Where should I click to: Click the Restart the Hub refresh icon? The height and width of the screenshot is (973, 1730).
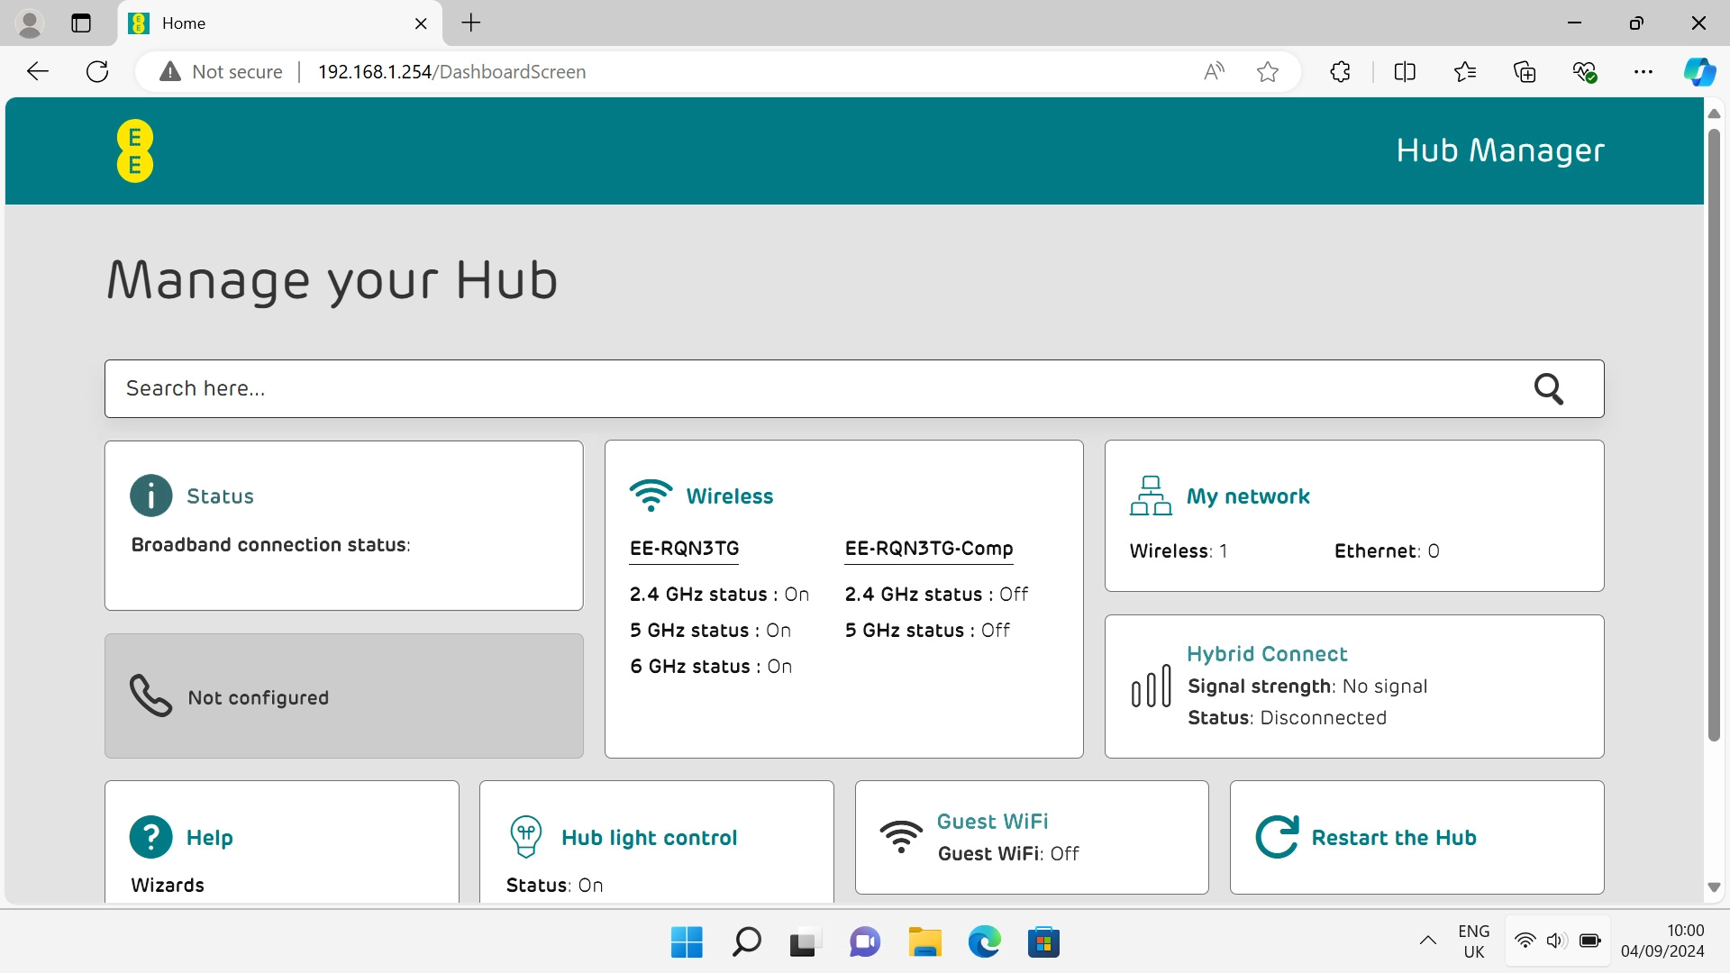1276,836
